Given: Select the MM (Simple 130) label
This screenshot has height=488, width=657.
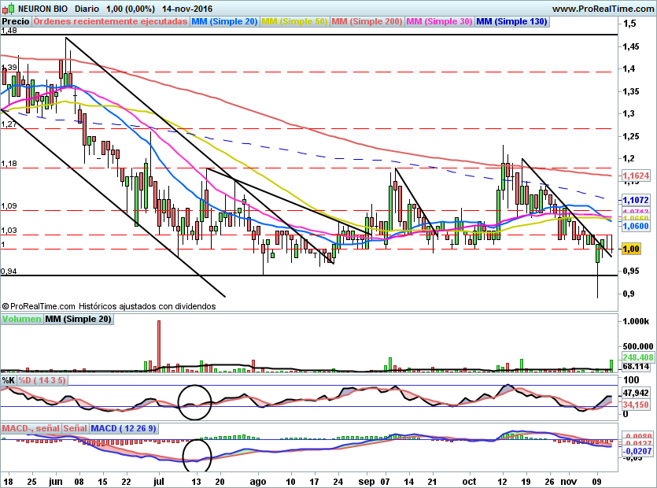Looking at the screenshot, I should click(511, 22).
